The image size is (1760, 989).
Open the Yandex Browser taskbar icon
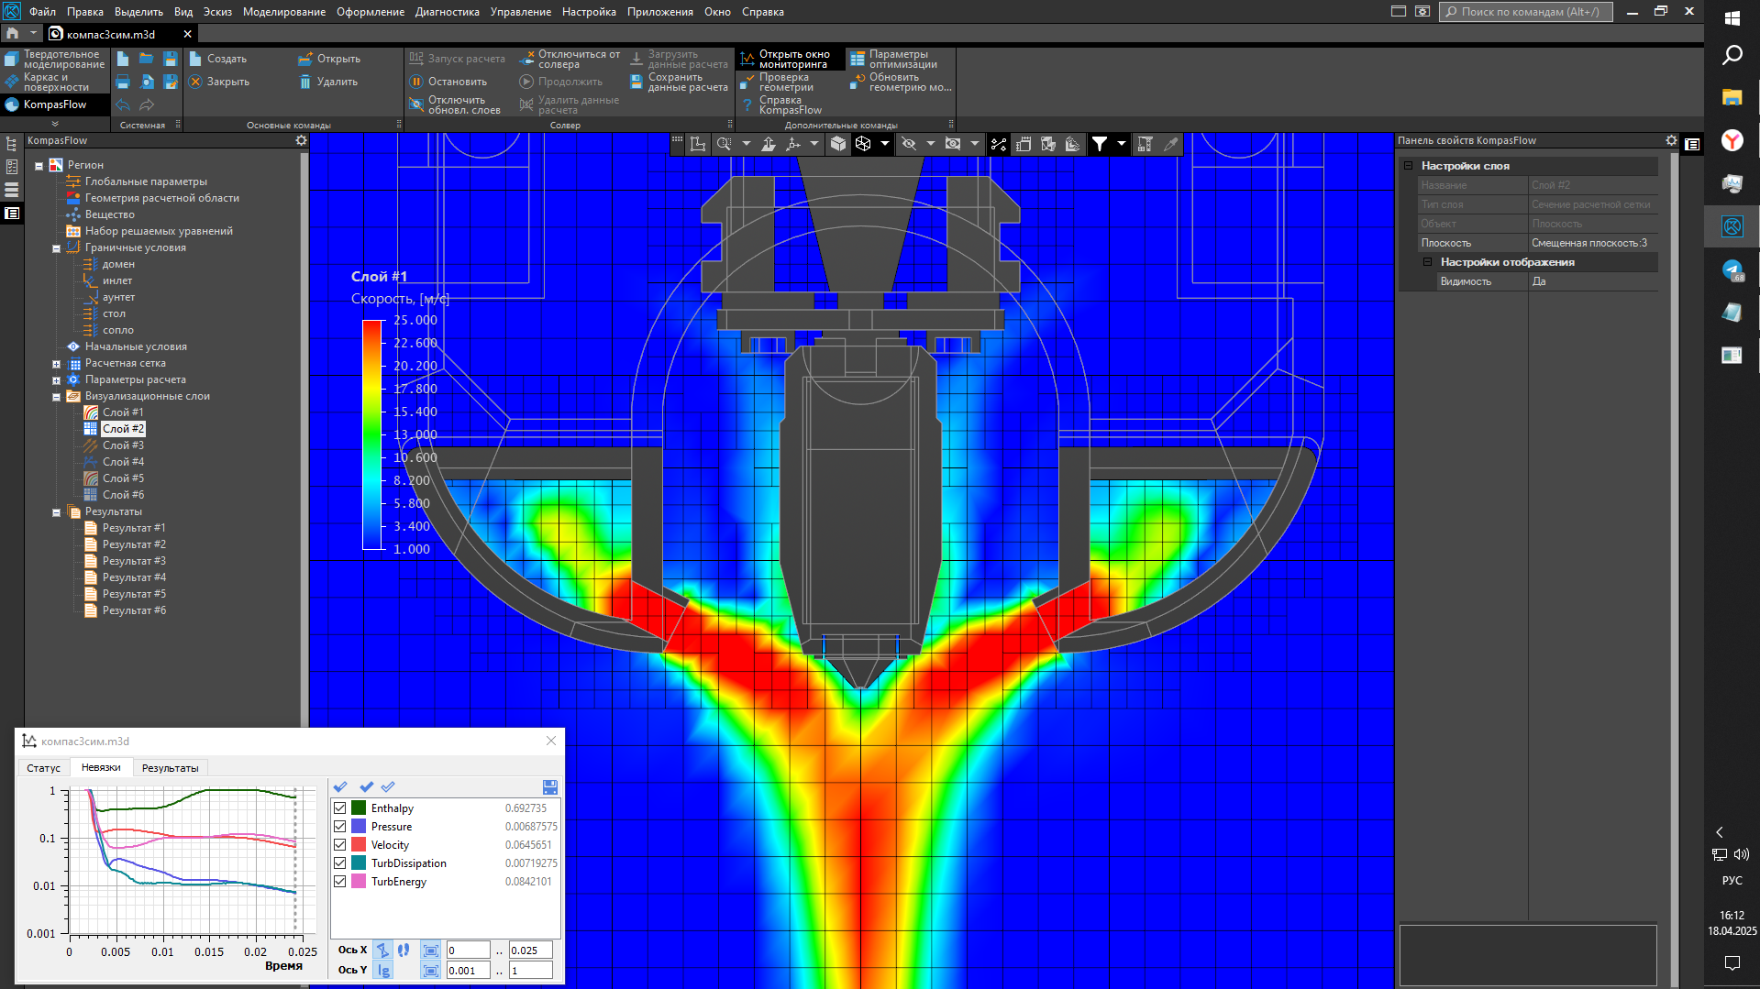tap(1732, 140)
